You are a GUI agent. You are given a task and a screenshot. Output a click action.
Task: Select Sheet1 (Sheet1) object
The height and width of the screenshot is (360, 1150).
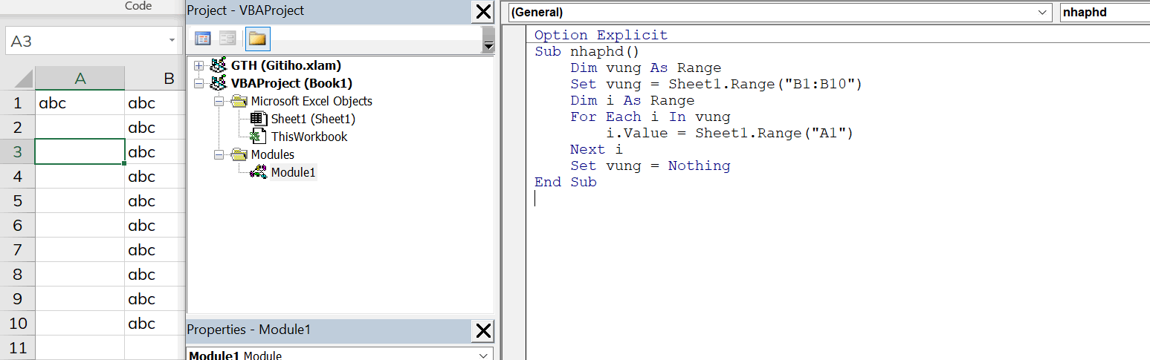coord(313,119)
